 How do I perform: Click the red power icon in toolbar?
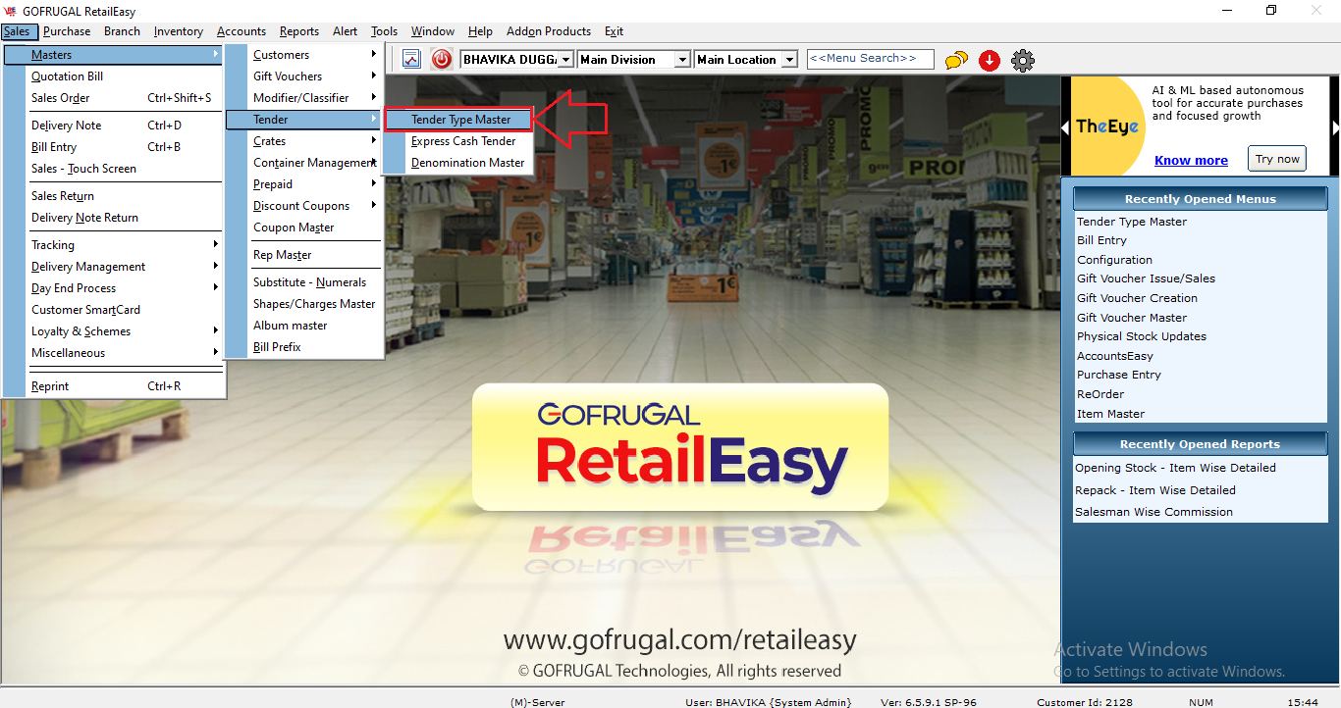pos(442,59)
